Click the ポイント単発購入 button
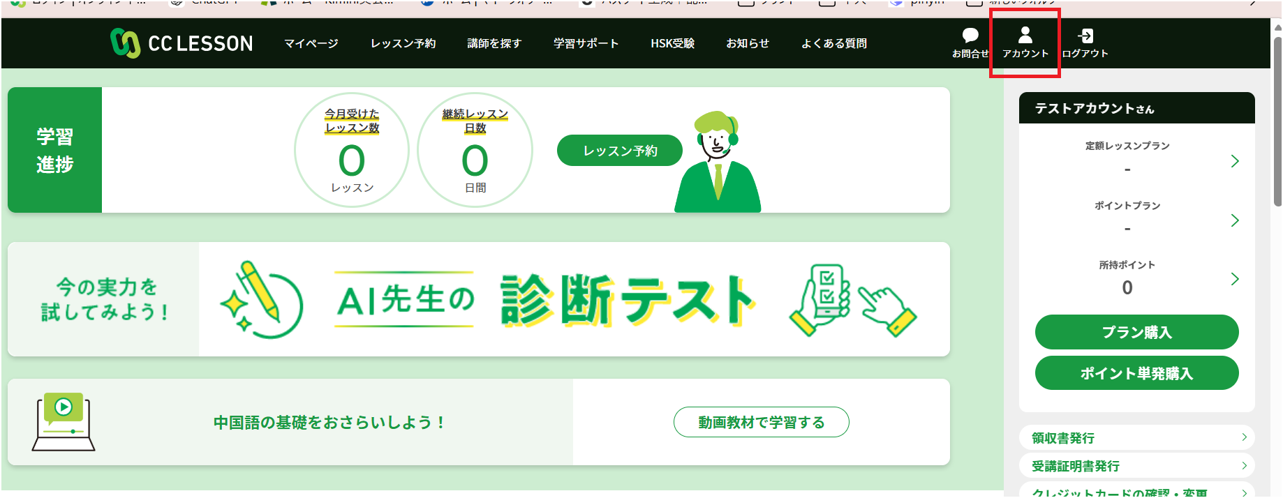 point(1136,373)
